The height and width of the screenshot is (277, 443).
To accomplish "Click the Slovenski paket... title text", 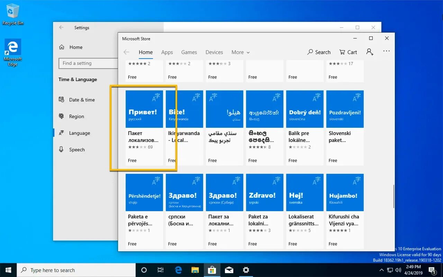I will tap(340, 137).
